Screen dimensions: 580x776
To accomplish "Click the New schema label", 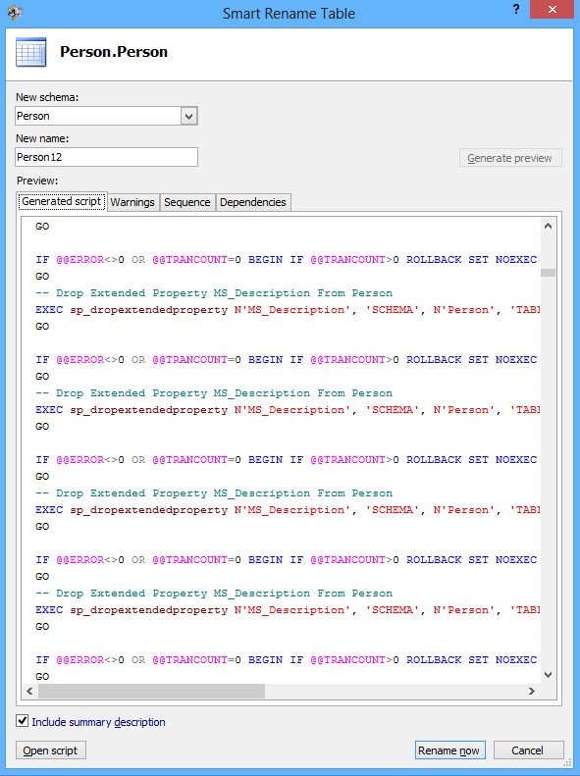I will pyautogui.click(x=47, y=97).
